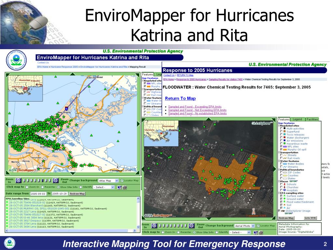Collapse the Transportation group beside the aerial photo map
This screenshot has width=333, height=250.
(x=279, y=152)
